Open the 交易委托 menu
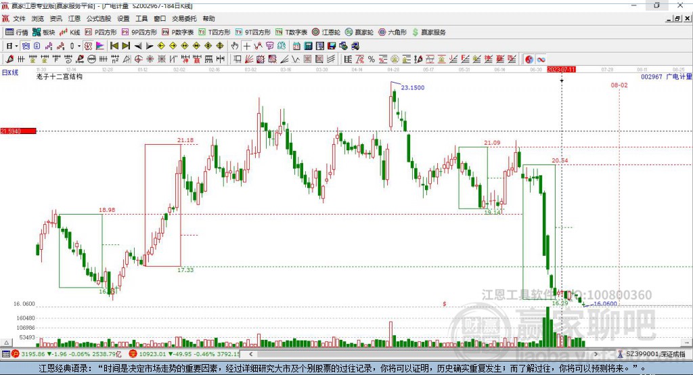The image size is (693, 375). coord(184,18)
